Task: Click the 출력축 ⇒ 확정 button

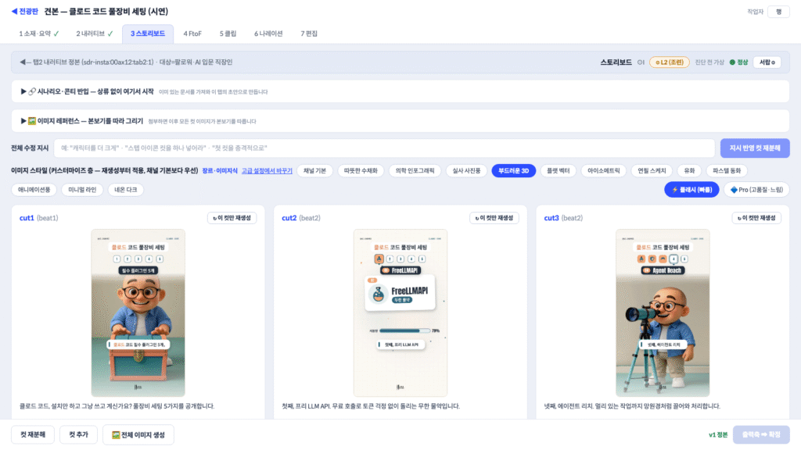Action: click(761, 434)
